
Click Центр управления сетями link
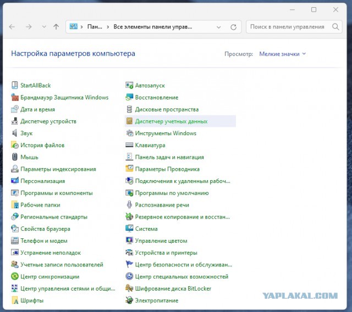[x=68, y=288]
